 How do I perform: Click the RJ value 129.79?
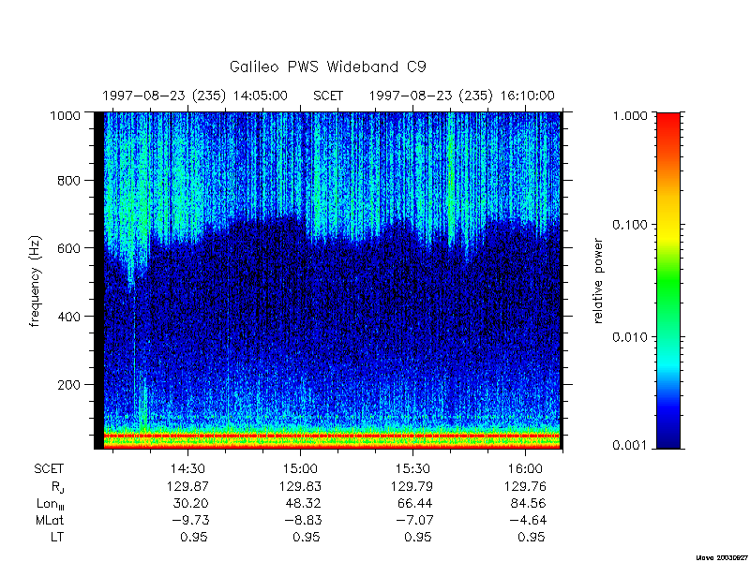(412, 486)
